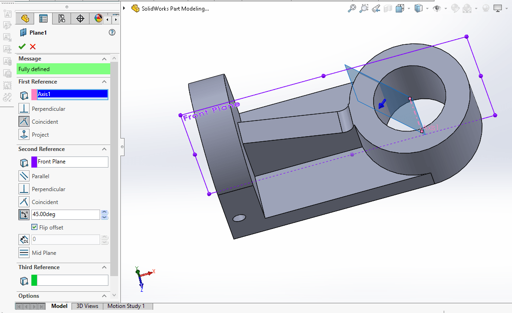Expand the Options section

pyautogui.click(x=104, y=296)
